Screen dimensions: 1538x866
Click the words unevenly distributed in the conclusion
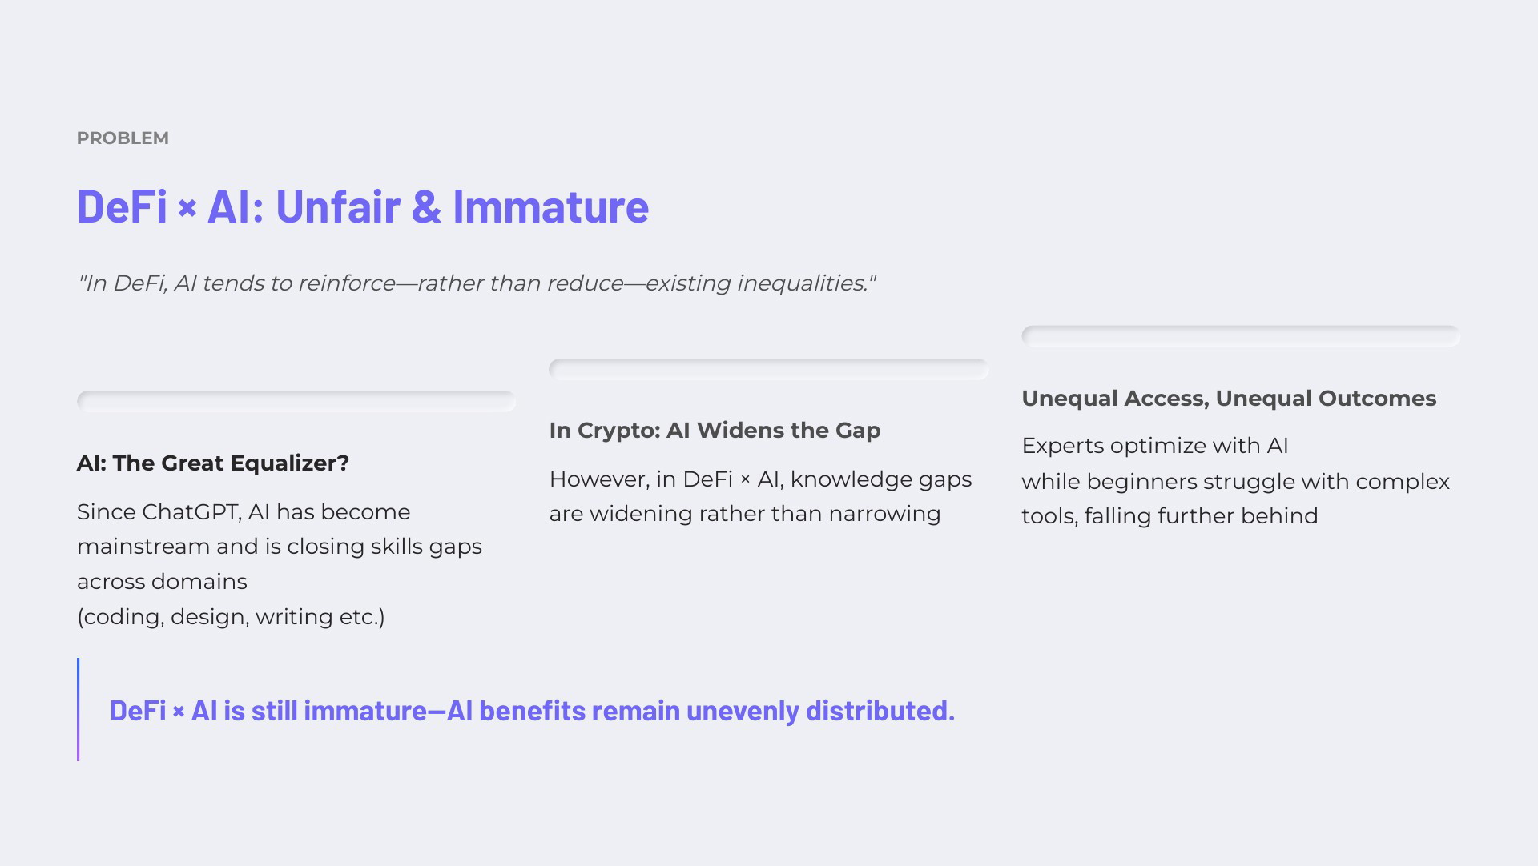click(820, 711)
